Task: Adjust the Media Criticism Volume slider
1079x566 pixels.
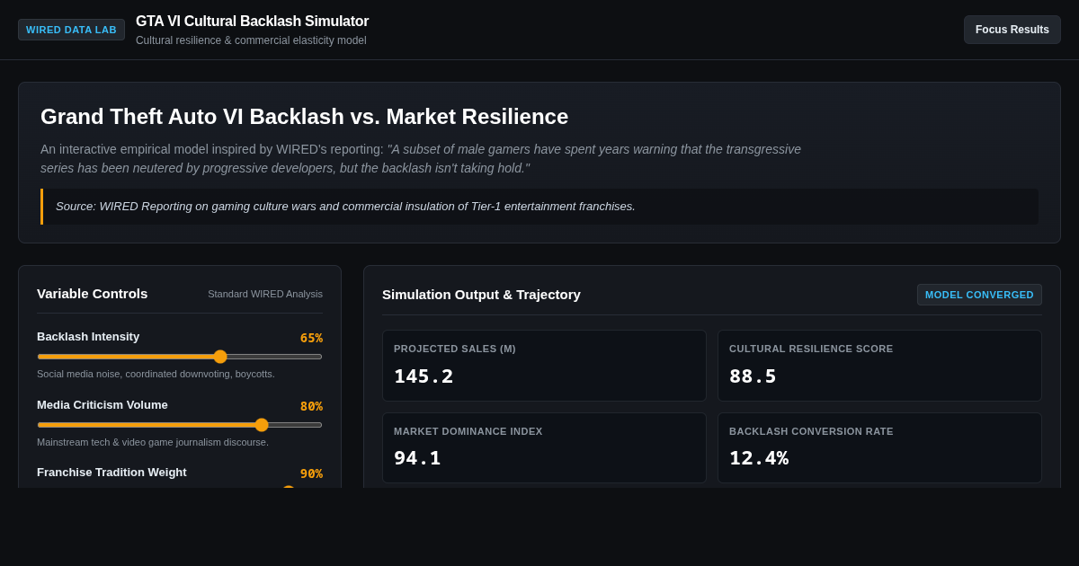Action: [x=180, y=425]
